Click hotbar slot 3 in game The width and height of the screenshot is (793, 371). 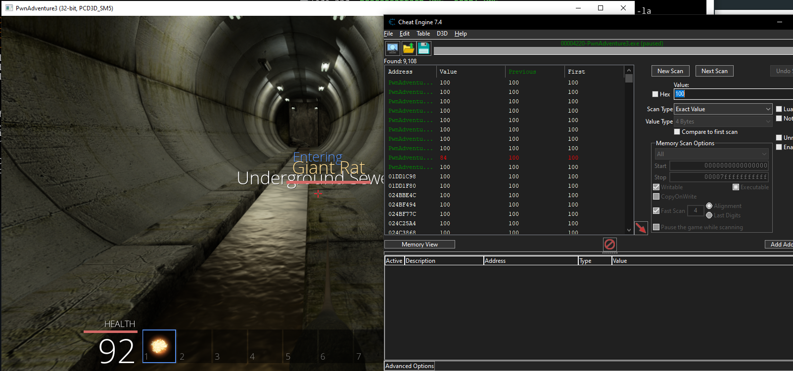[x=230, y=346]
